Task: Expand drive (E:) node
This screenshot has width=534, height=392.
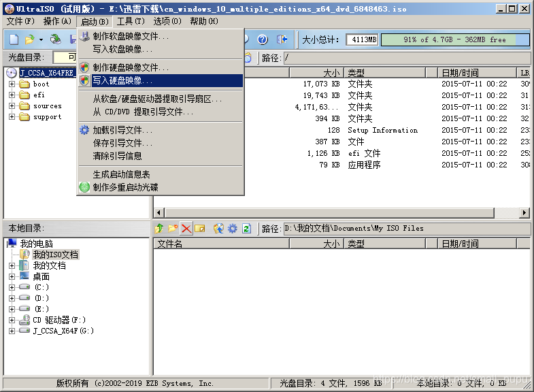Action: click(x=12, y=309)
